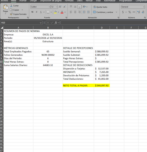Decrease decimal places icon

pos(143,12)
